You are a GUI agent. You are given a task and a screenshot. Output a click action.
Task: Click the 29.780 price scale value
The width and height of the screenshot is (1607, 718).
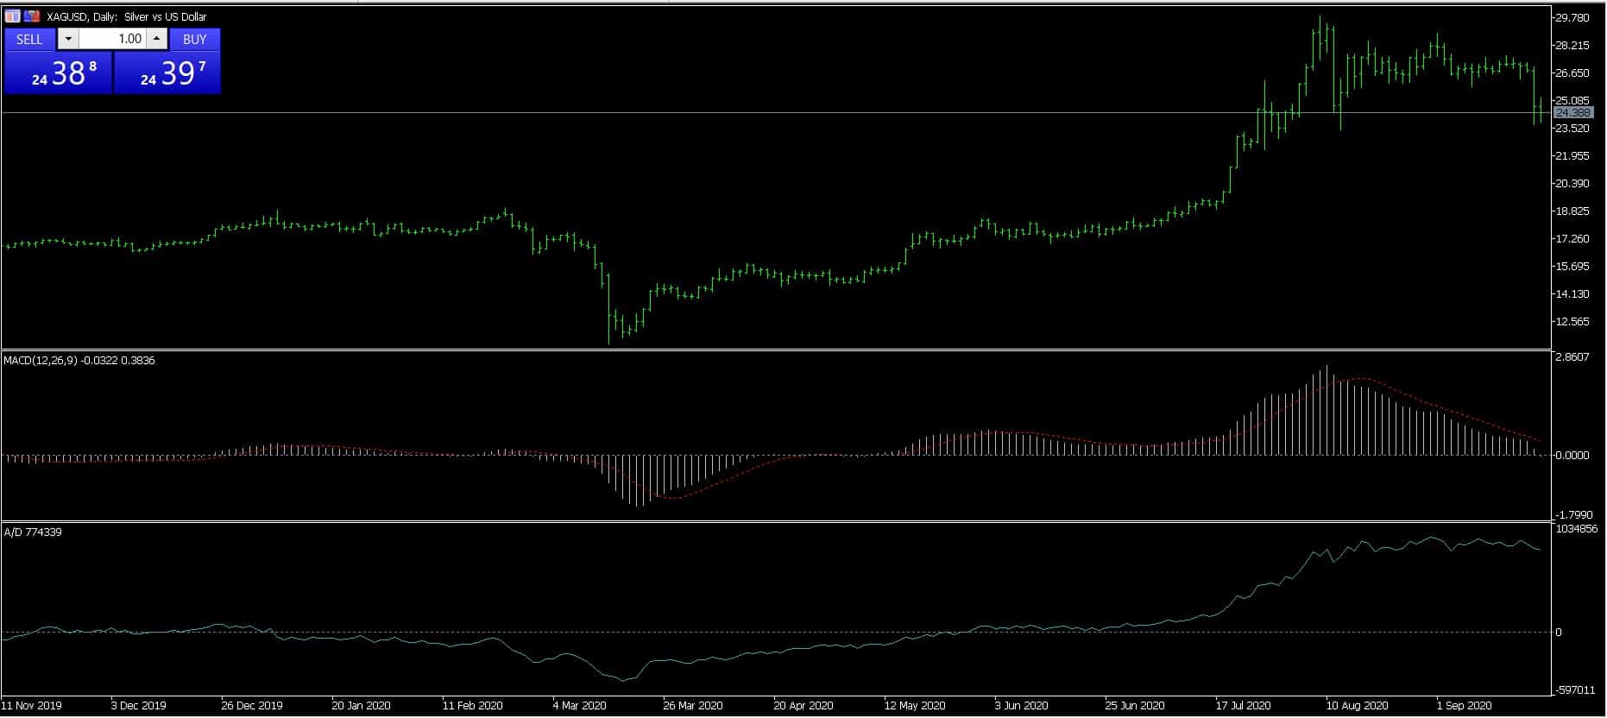point(1572,18)
